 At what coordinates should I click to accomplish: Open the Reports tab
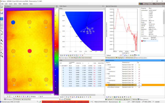click(x=127, y=99)
